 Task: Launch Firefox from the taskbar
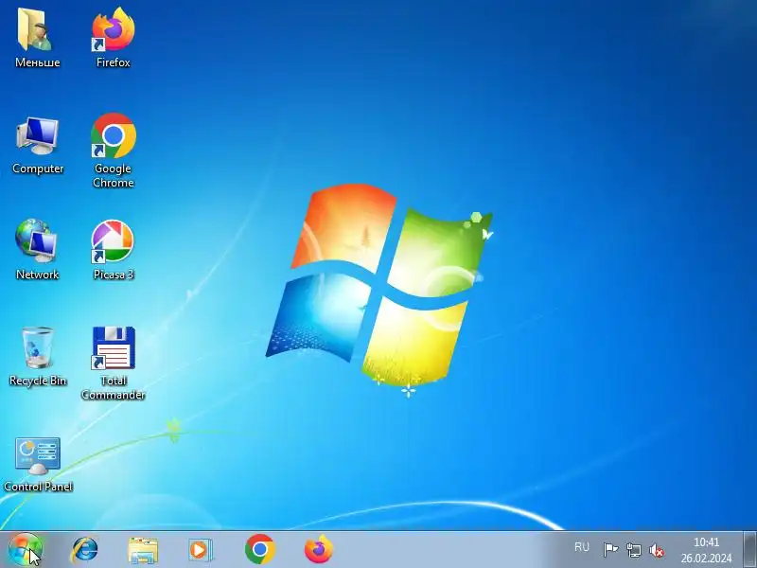pos(319,549)
